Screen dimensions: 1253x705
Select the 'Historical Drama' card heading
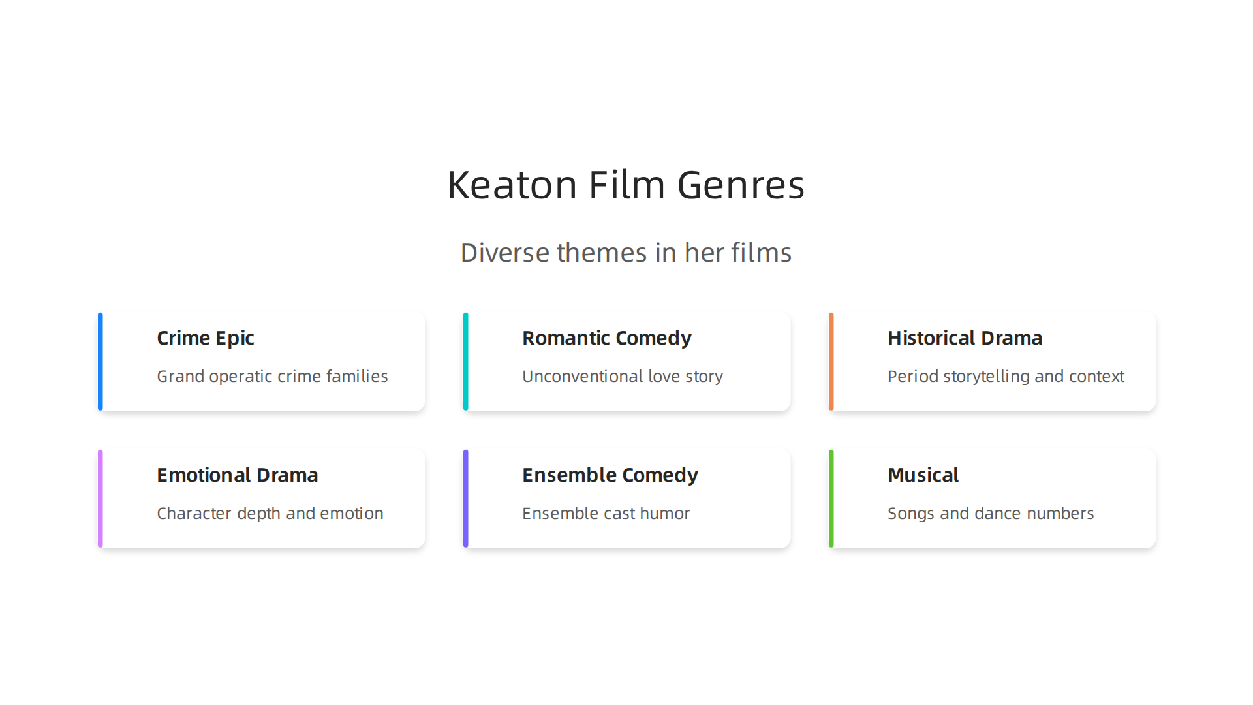coord(965,338)
